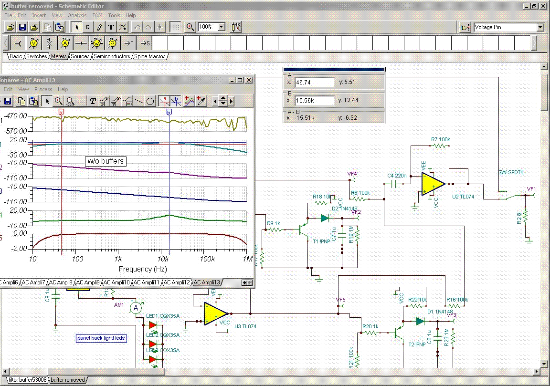Click the panel back lightl leds label
This screenshot has width=550, height=386.
[101, 338]
